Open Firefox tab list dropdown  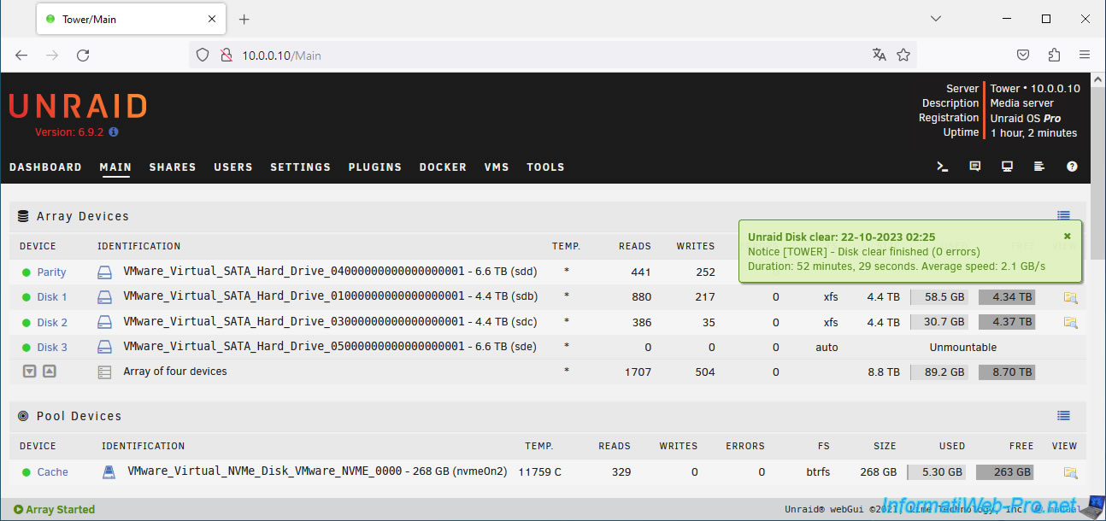(936, 19)
